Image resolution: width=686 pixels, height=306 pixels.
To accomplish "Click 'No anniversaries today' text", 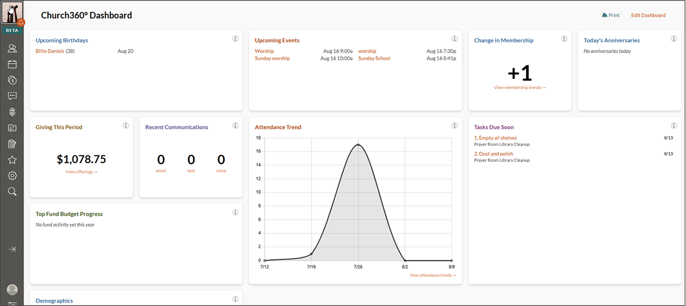I will pos(607,51).
